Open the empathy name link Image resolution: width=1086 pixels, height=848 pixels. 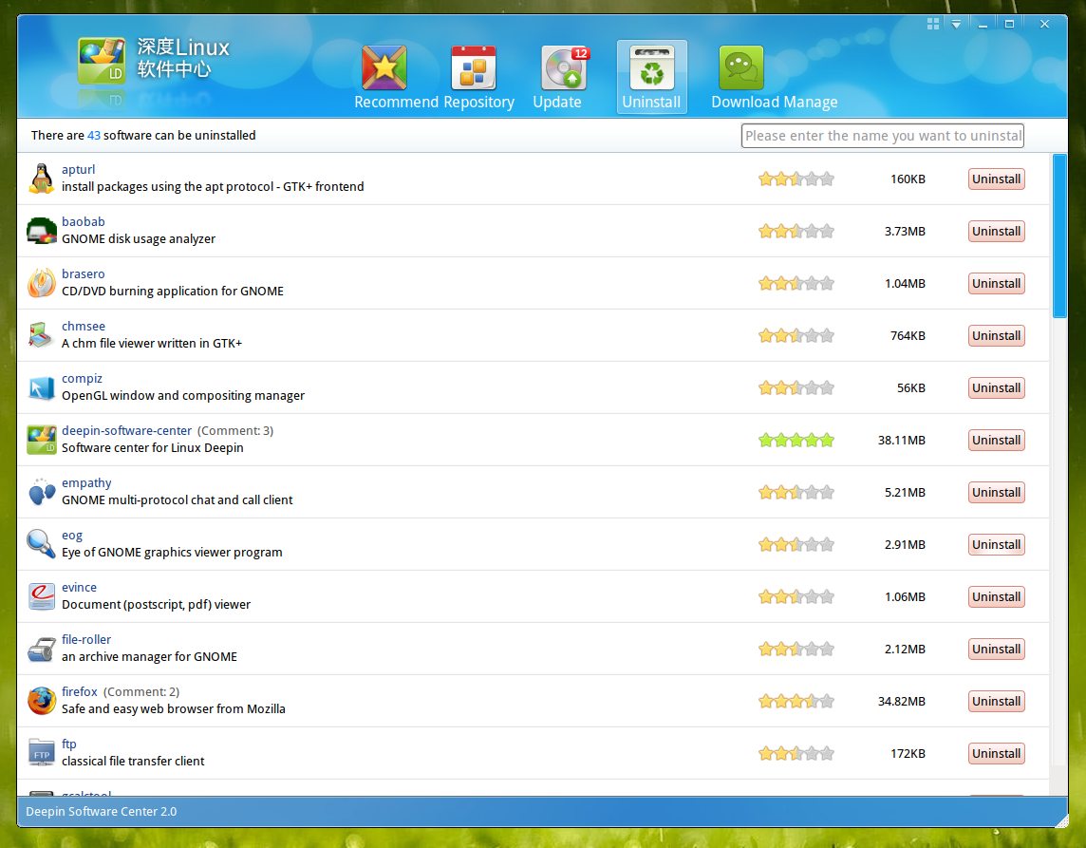click(86, 483)
